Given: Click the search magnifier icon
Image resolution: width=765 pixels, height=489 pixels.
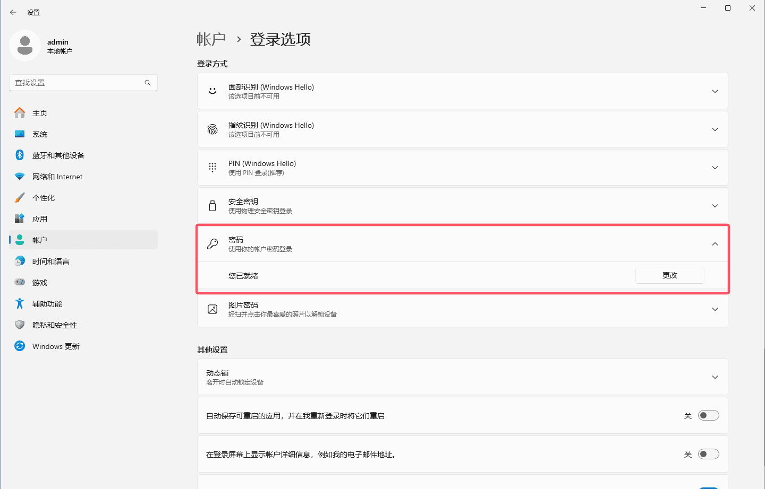Looking at the screenshot, I should (148, 83).
